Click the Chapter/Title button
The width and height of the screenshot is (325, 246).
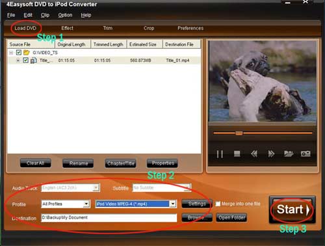tap(120, 163)
